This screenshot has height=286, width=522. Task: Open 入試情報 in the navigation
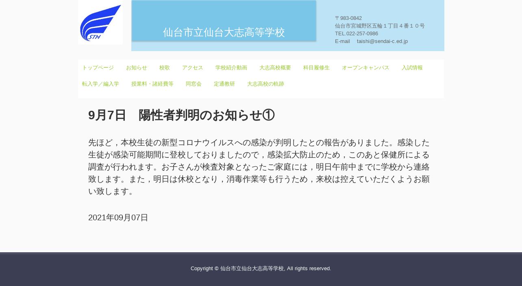(x=412, y=68)
